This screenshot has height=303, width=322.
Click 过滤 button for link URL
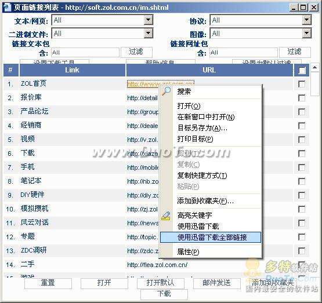point(295,52)
